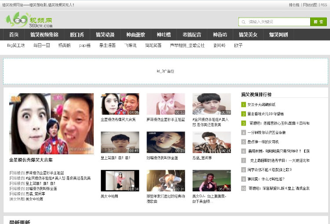Open rank 5 盘点神一样的女司机
The image size is (330, 224).
[263, 142]
